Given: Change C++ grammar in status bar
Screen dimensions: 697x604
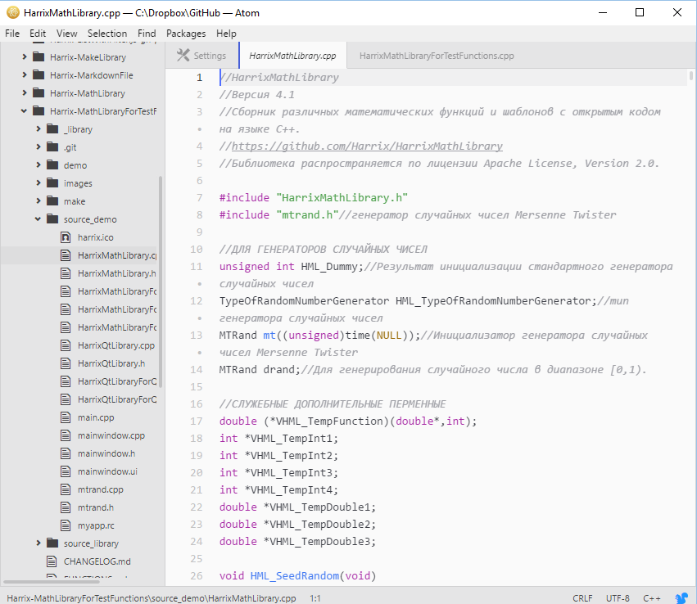Looking at the screenshot, I should [x=652, y=598].
